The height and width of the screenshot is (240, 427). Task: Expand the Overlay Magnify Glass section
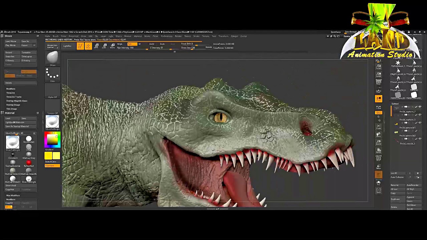(x=17, y=101)
